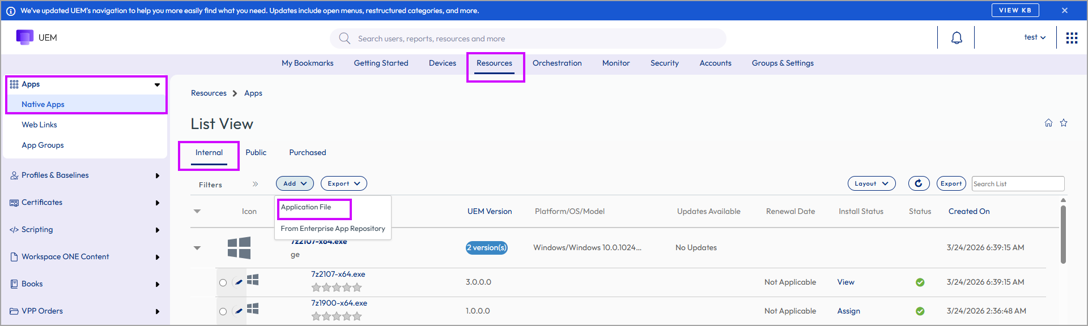
Task: Click Assign link for 7z1900-x64.exe
Action: click(x=849, y=311)
